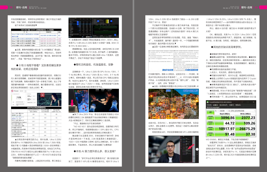Open the C: 23% drive dropdown
This screenshot has width=267, height=172.
click(242, 111)
